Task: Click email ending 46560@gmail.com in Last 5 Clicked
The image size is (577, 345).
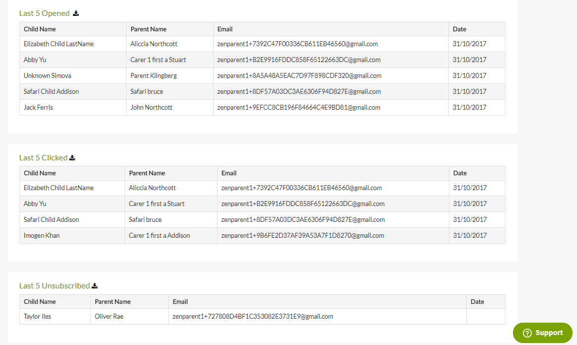Action: coord(301,188)
